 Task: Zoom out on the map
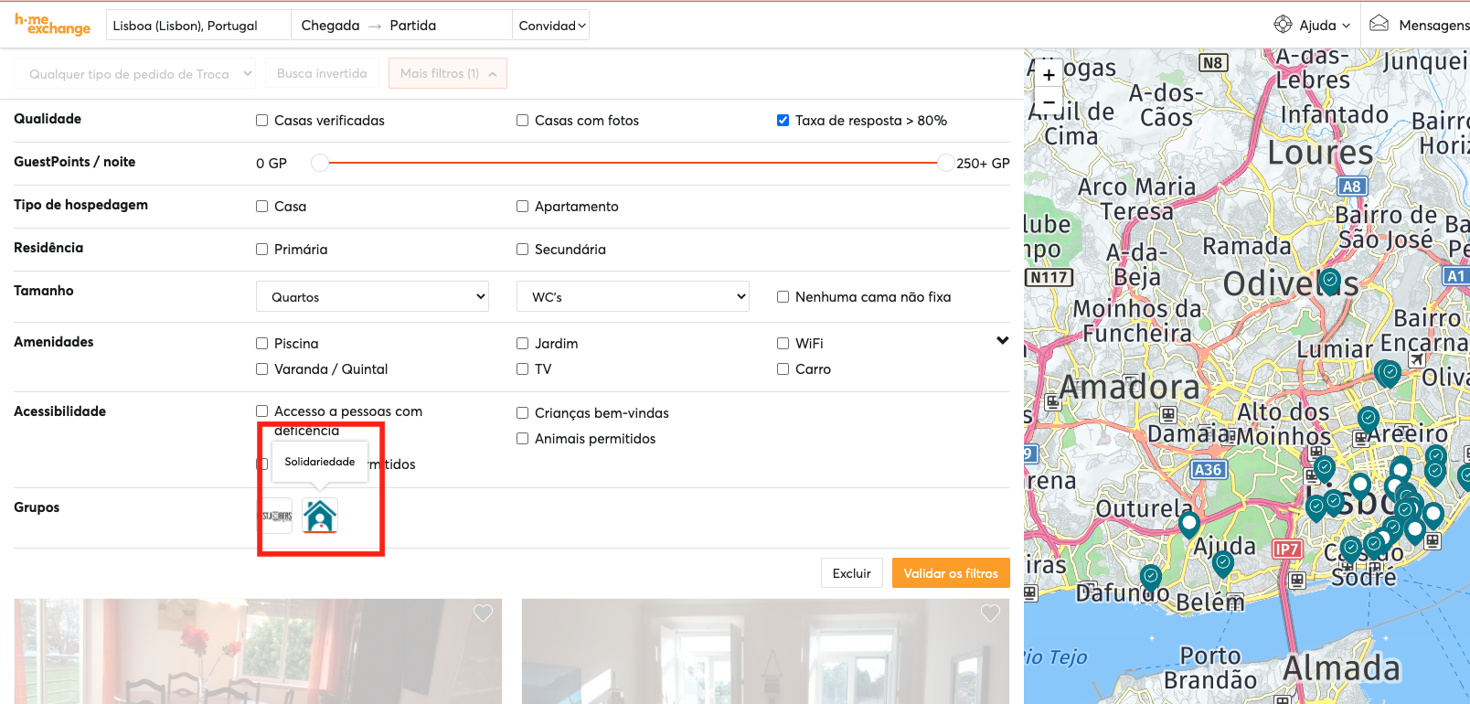[x=1049, y=102]
